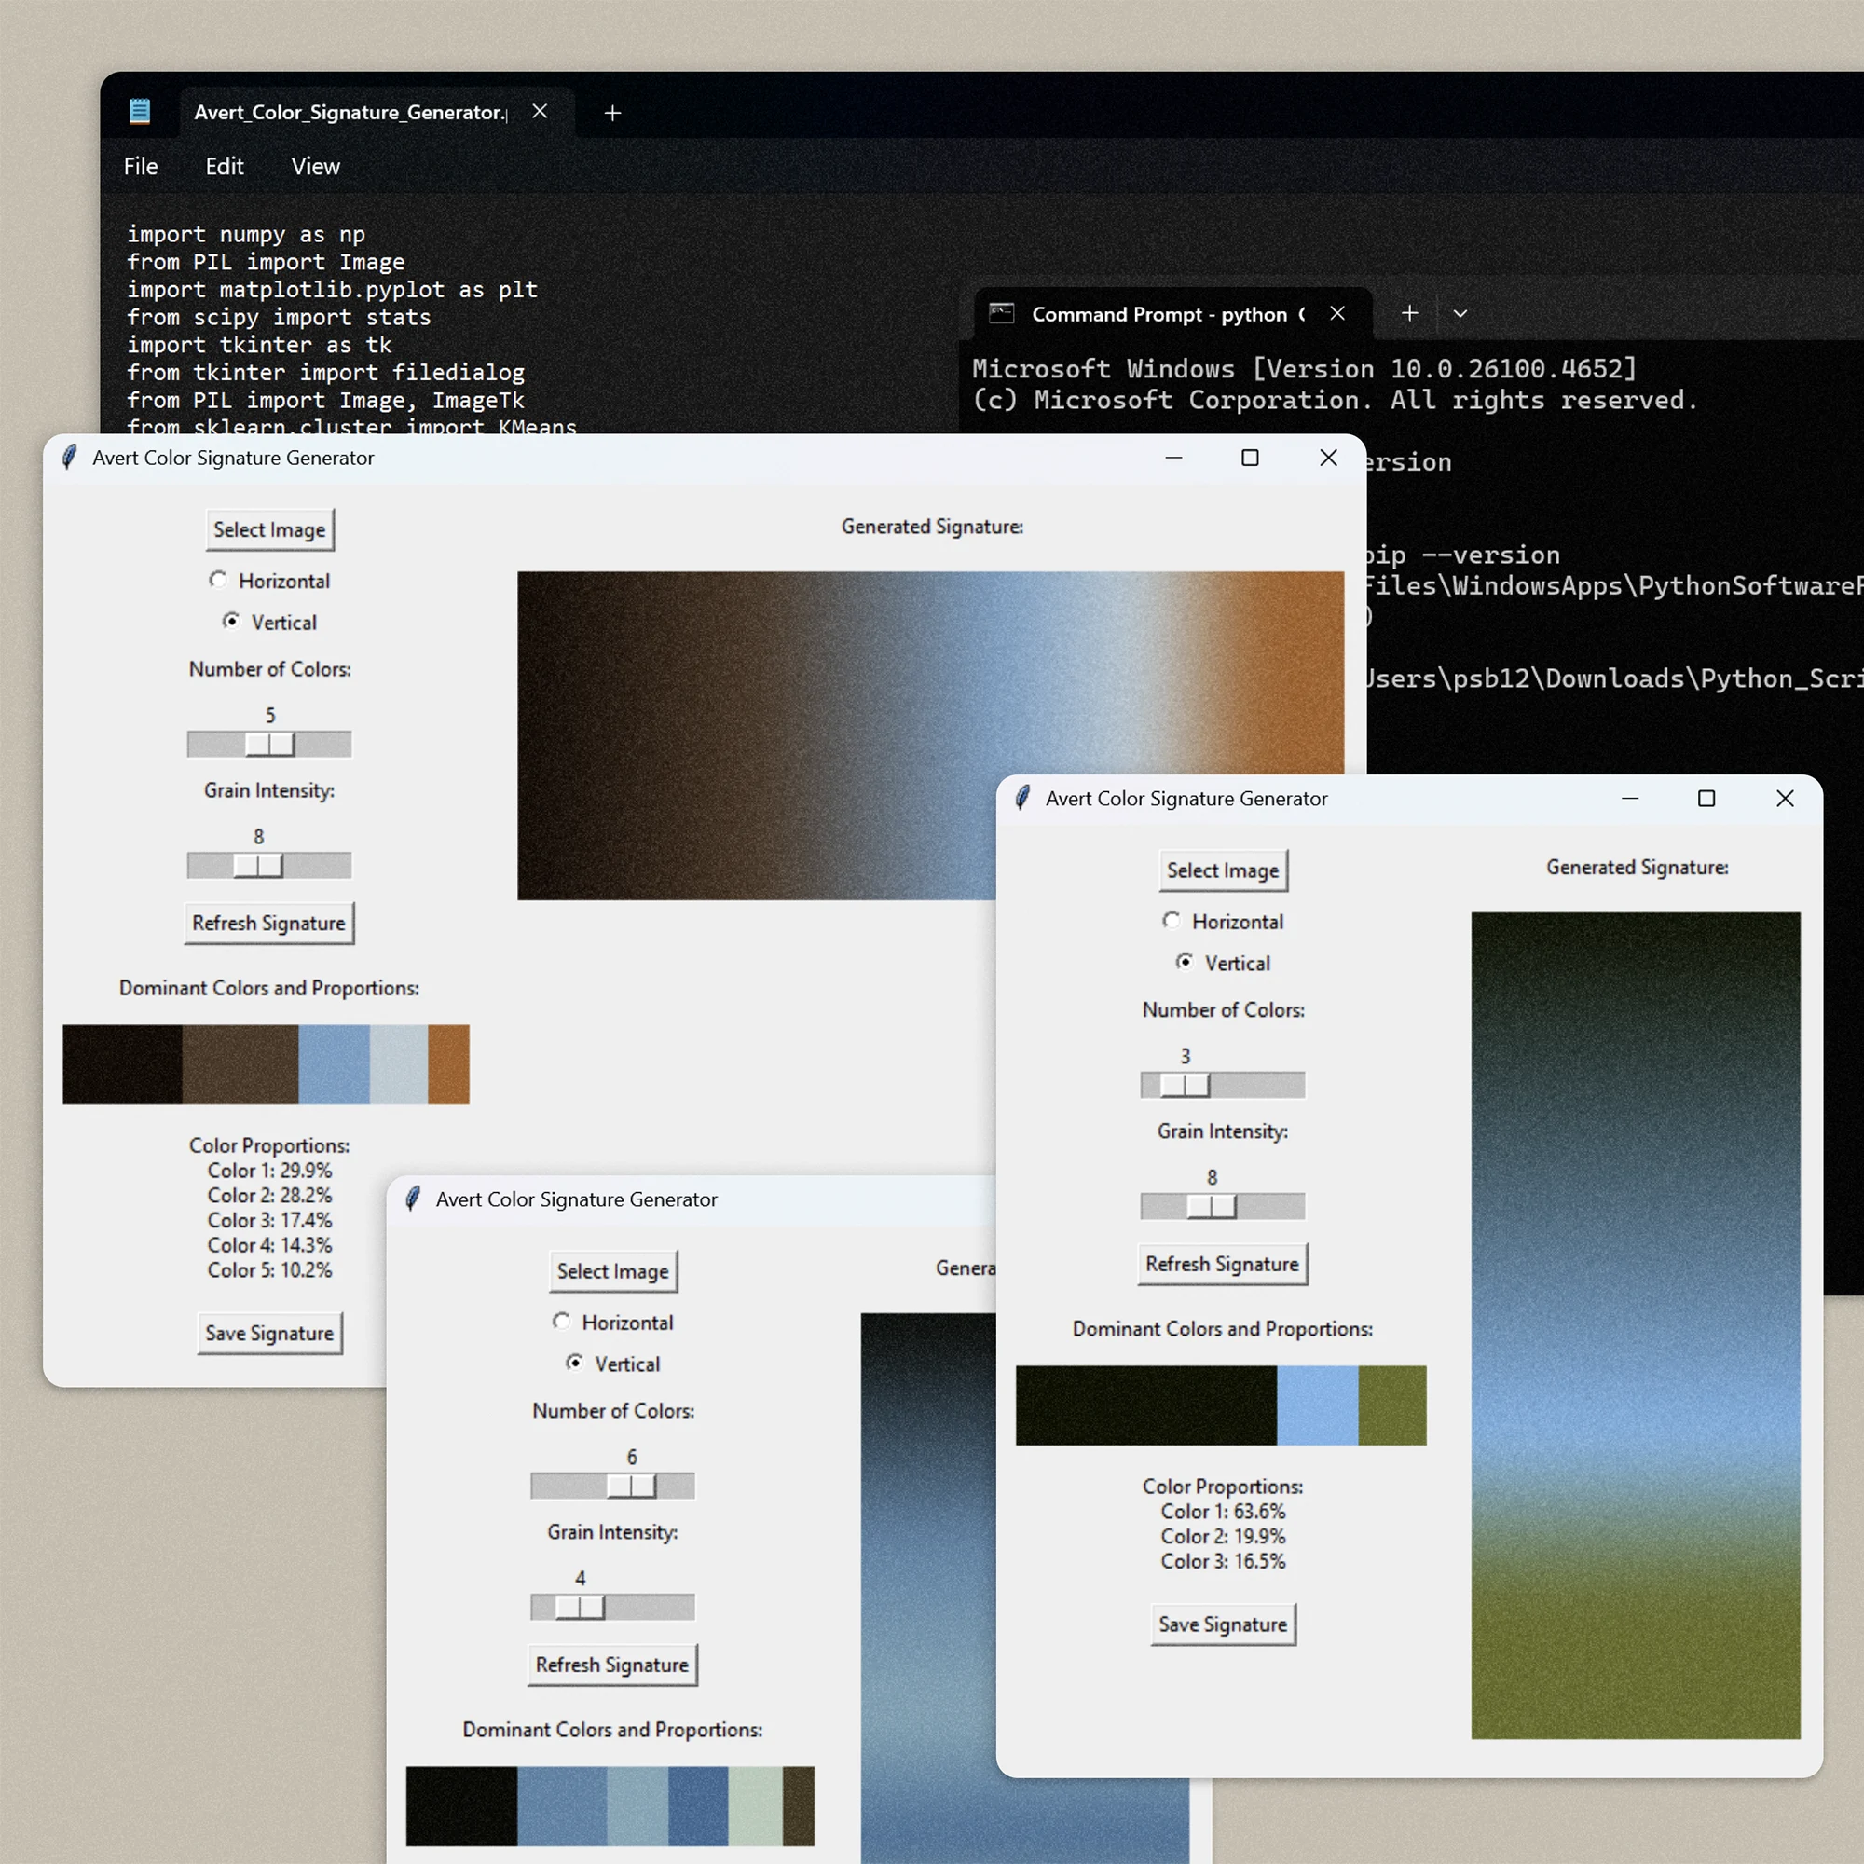Select Horizontal orientation in the right Avert window
The image size is (1864, 1864).
coord(1172,921)
